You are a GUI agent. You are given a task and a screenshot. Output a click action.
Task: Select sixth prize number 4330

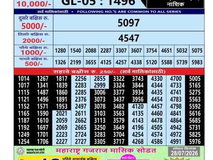[x=157, y=79]
